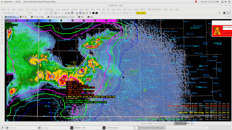Click the reflectivity color bar scale
The width and height of the screenshot is (232, 130).
pyautogui.click(x=62, y=20)
